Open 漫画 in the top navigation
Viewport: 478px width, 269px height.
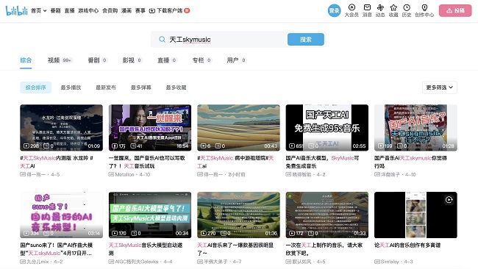click(x=126, y=11)
